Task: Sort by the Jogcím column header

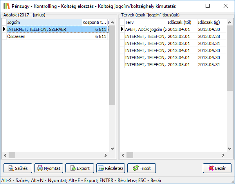Action: (x=44, y=22)
